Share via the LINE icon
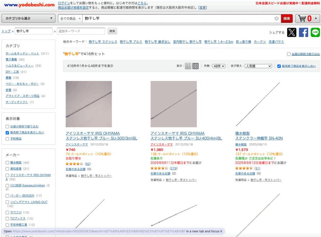The image size is (321, 237). click(315, 32)
